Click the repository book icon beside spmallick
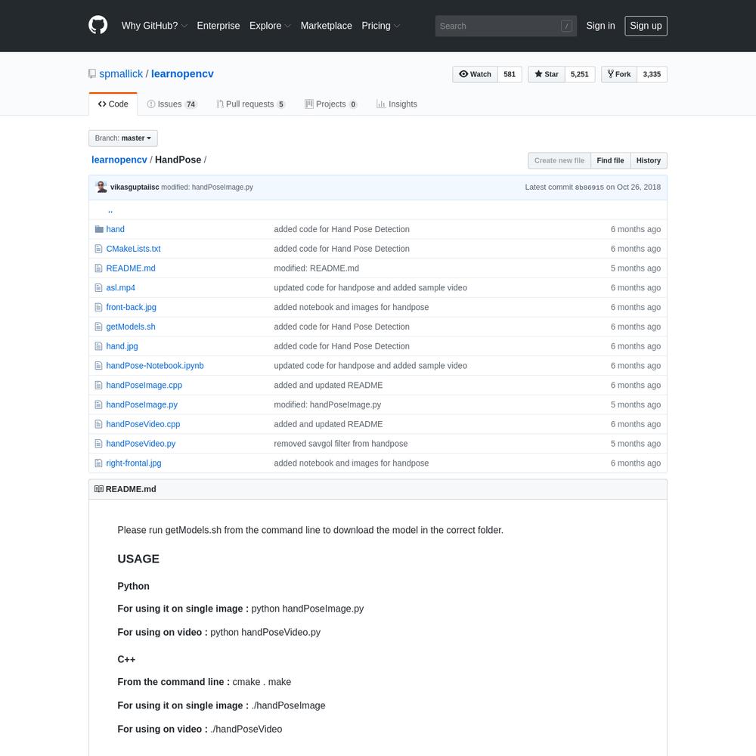Screen dimensions: 756x756 click(92, 74)
